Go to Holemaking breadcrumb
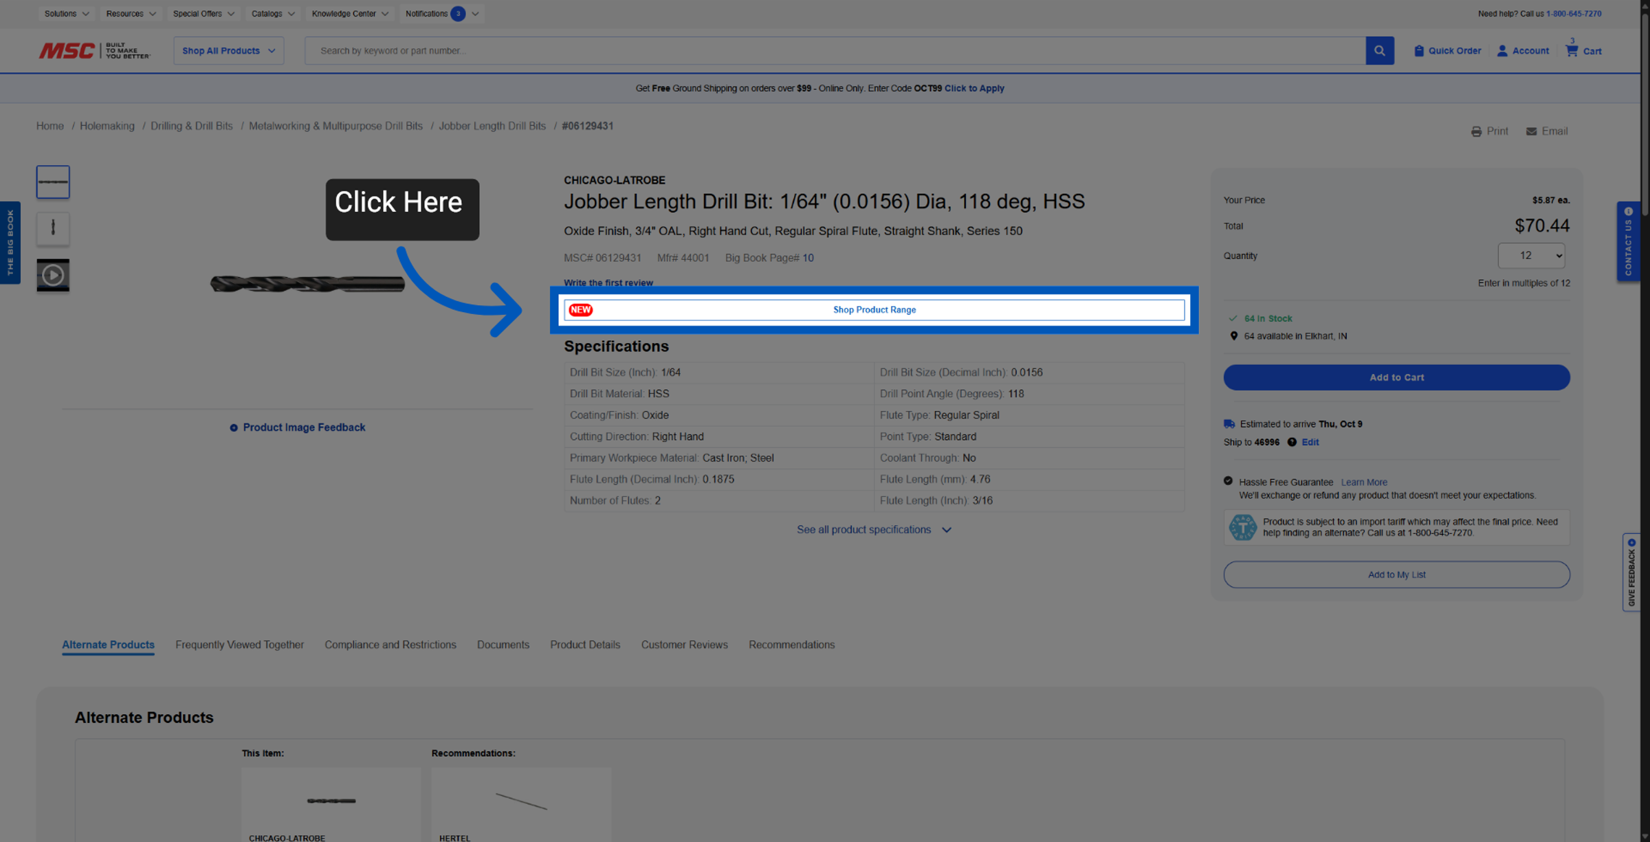The image size is (1650, 842). click(107, 126)
